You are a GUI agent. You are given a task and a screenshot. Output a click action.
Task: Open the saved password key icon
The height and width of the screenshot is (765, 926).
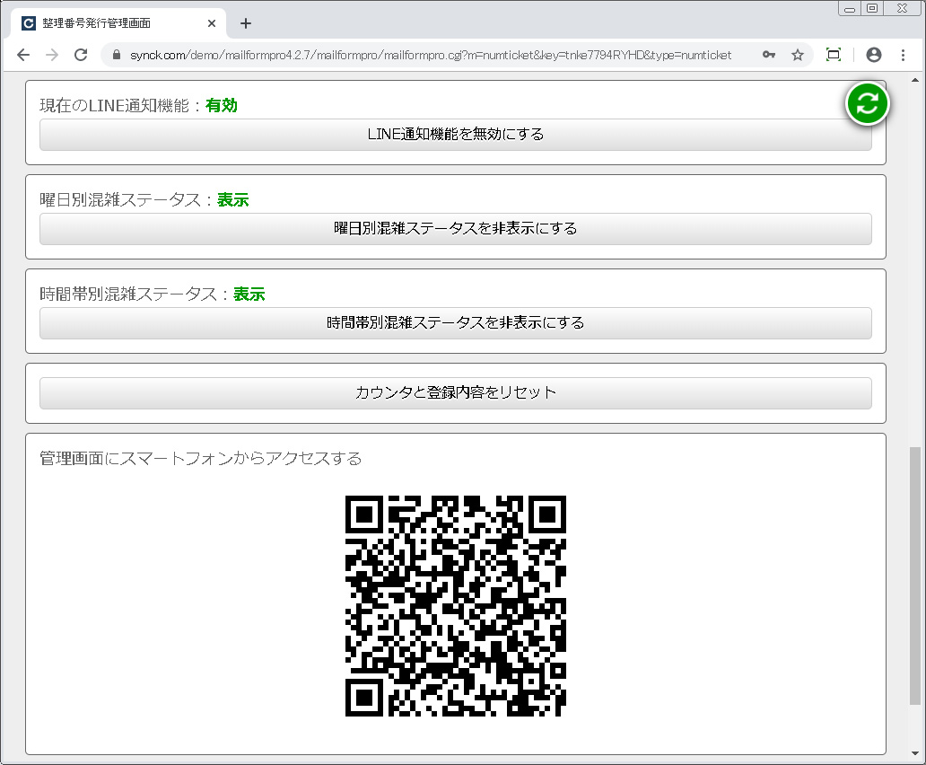point(769,55)
